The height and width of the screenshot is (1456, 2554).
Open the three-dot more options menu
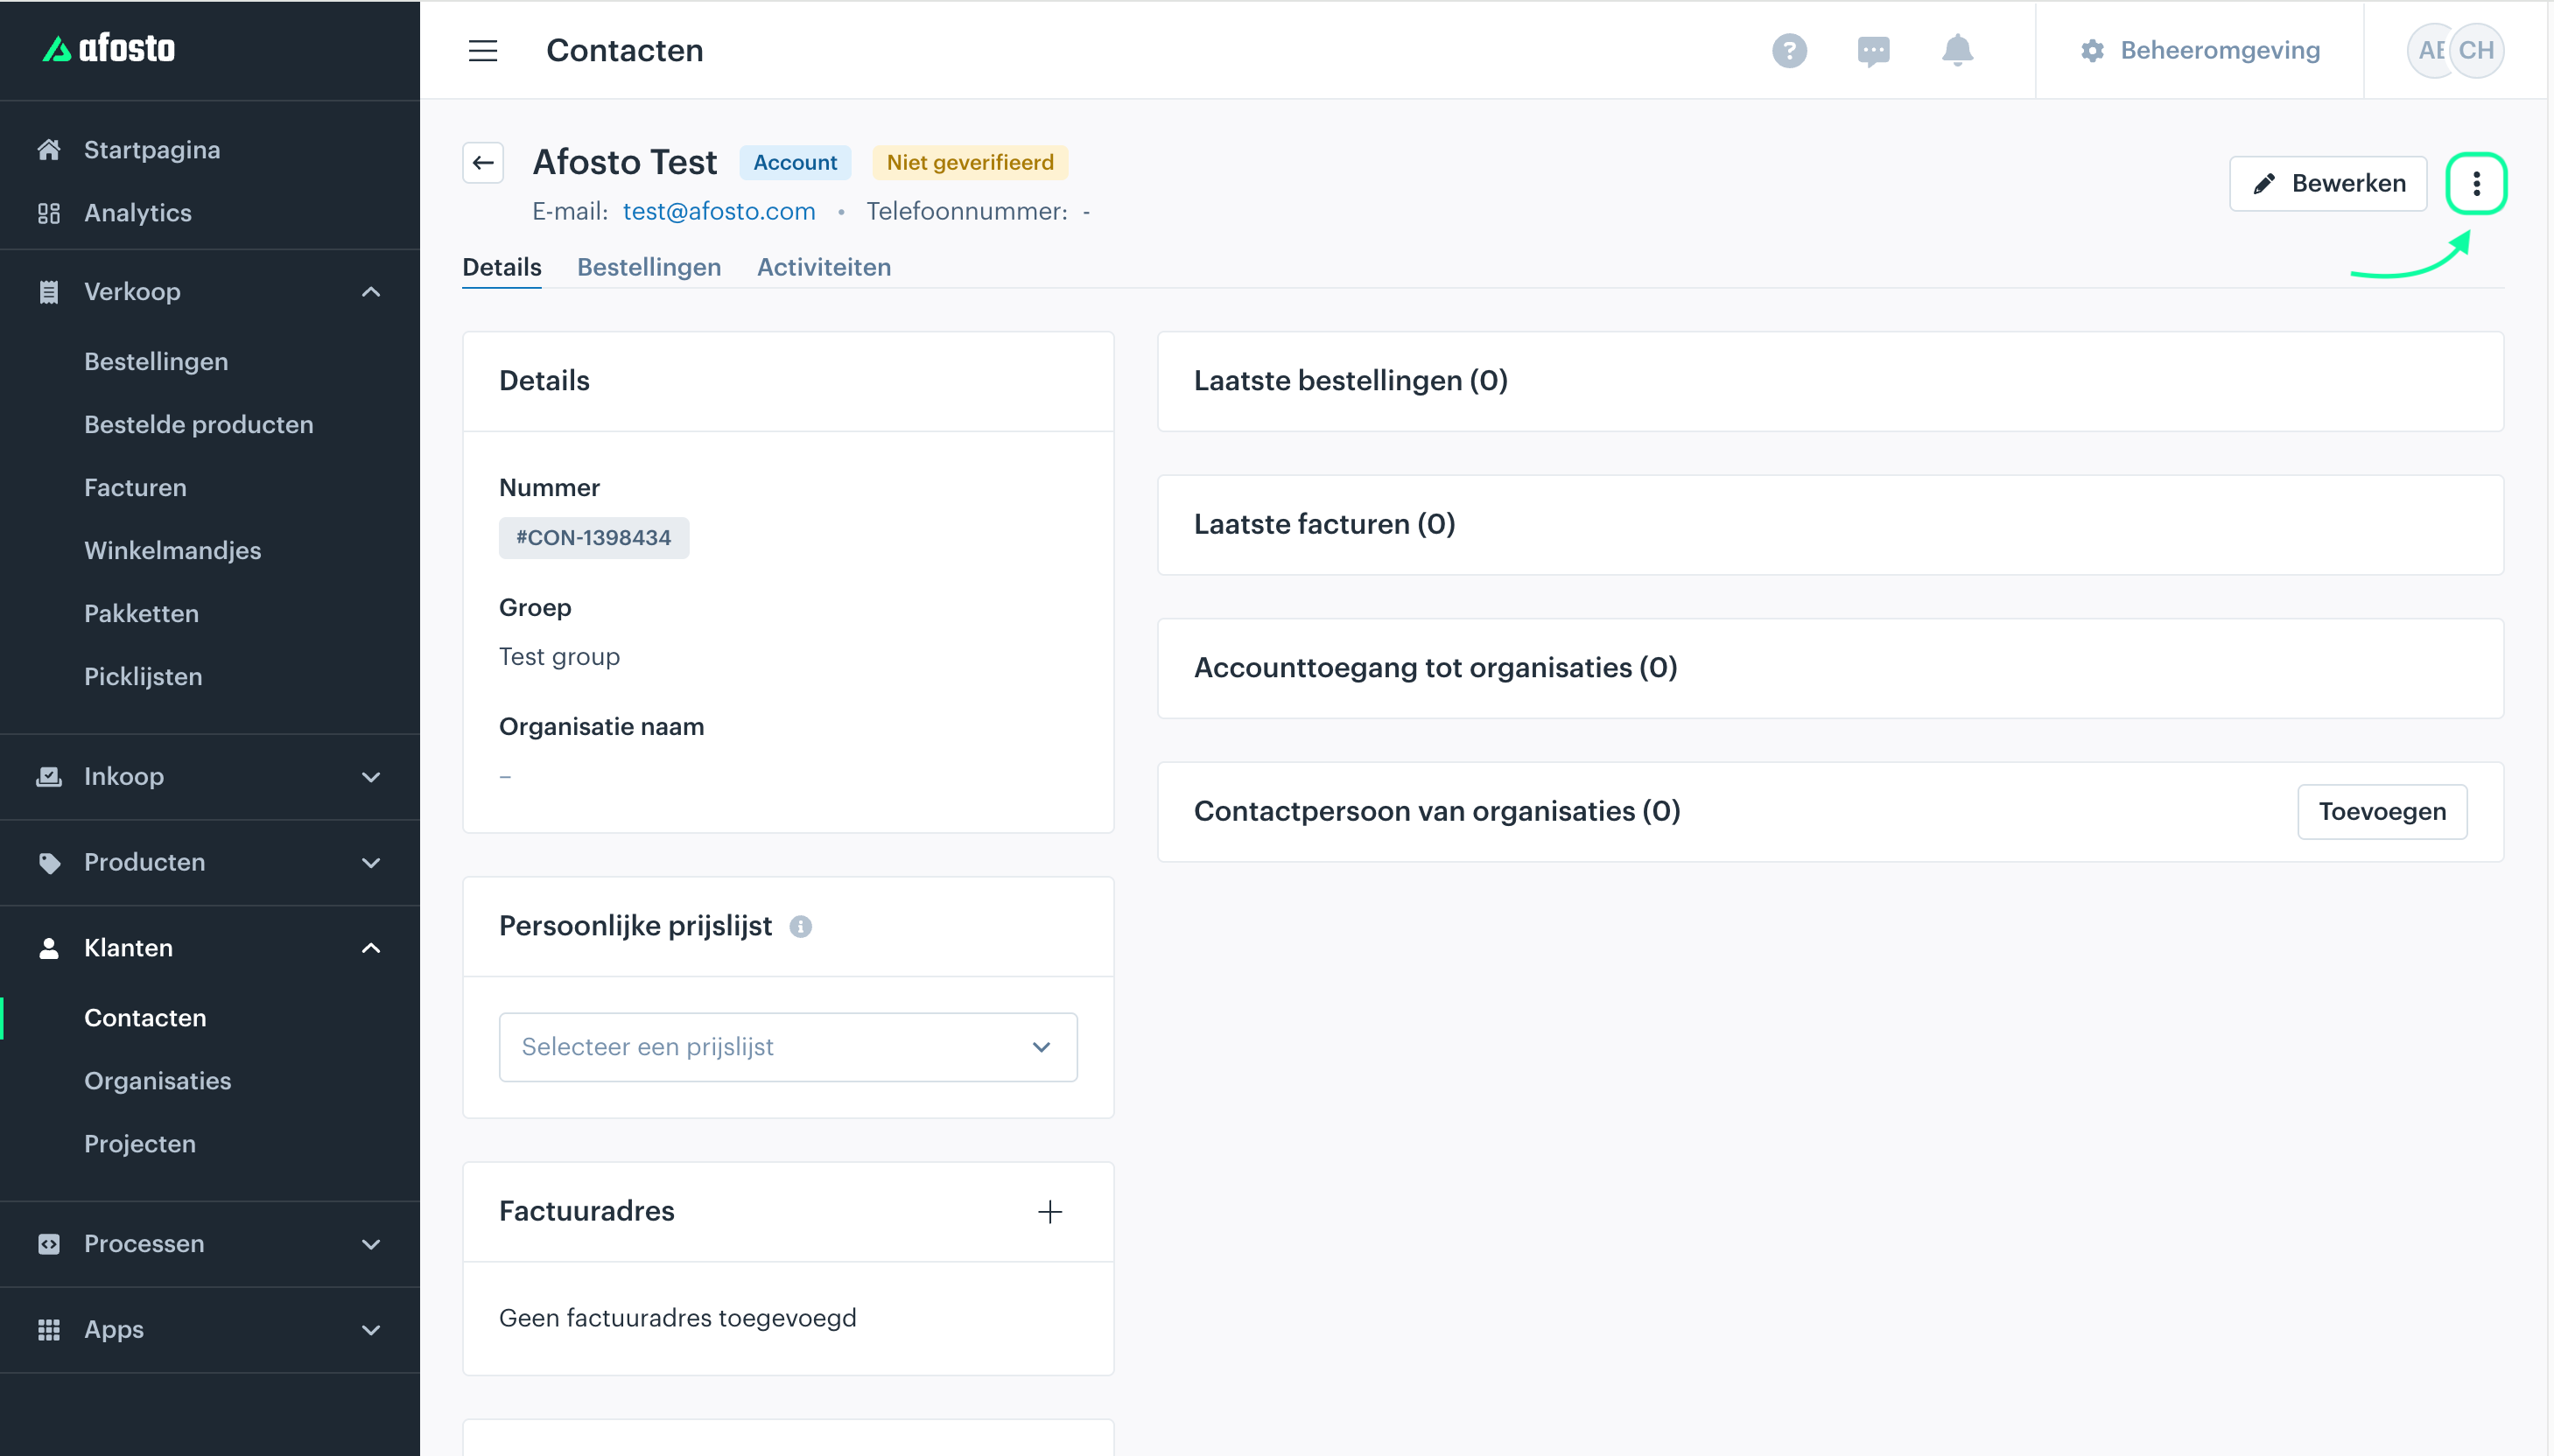(x=2476, y=184)
